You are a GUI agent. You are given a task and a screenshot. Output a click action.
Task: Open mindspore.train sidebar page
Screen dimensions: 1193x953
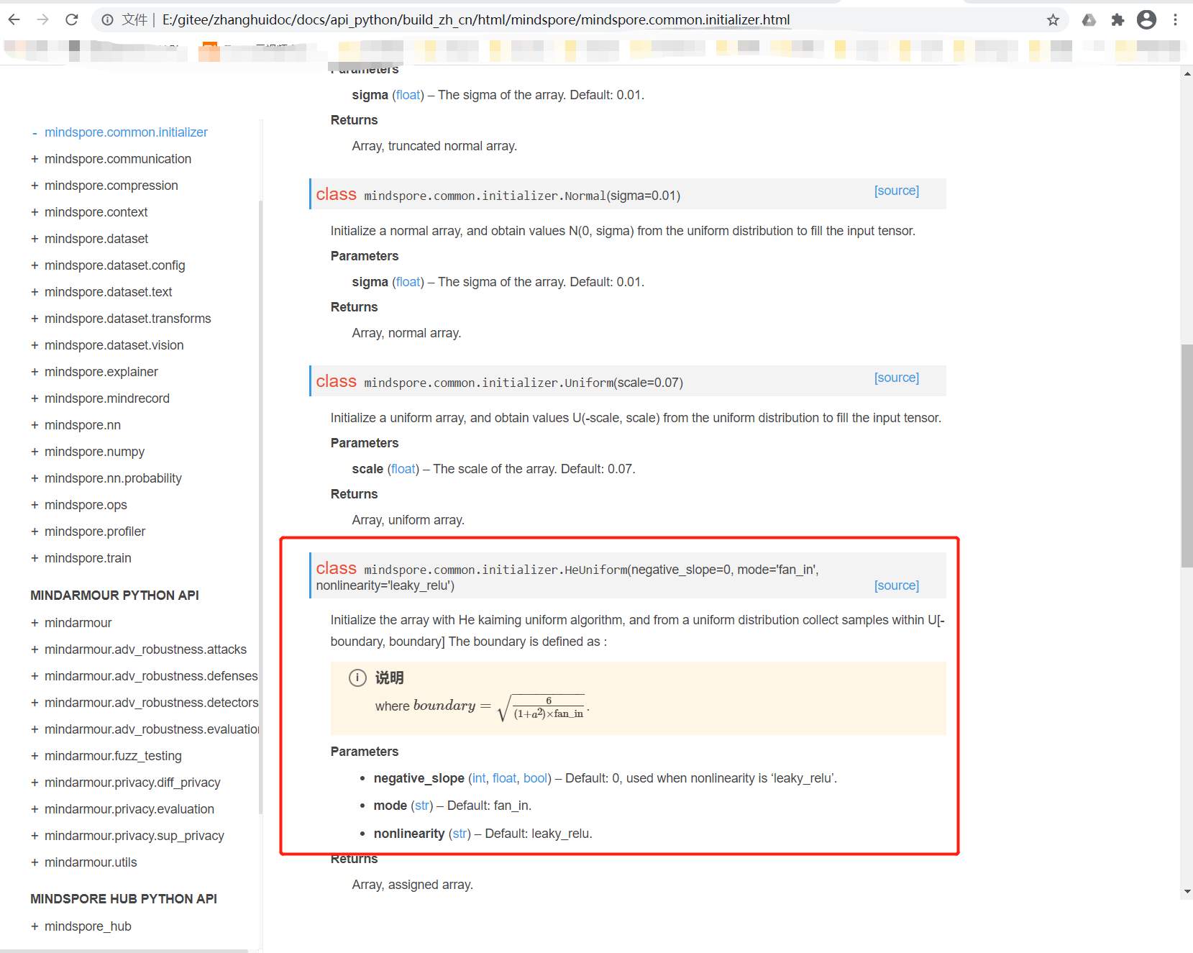88,558
